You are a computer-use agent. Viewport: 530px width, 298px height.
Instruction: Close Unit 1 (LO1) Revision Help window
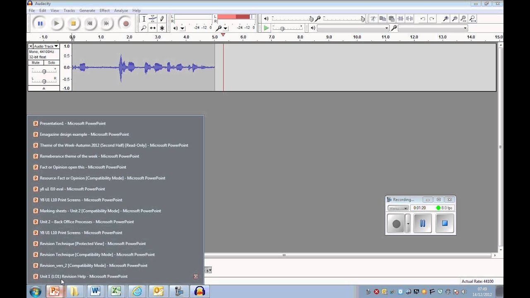point(196,276)
